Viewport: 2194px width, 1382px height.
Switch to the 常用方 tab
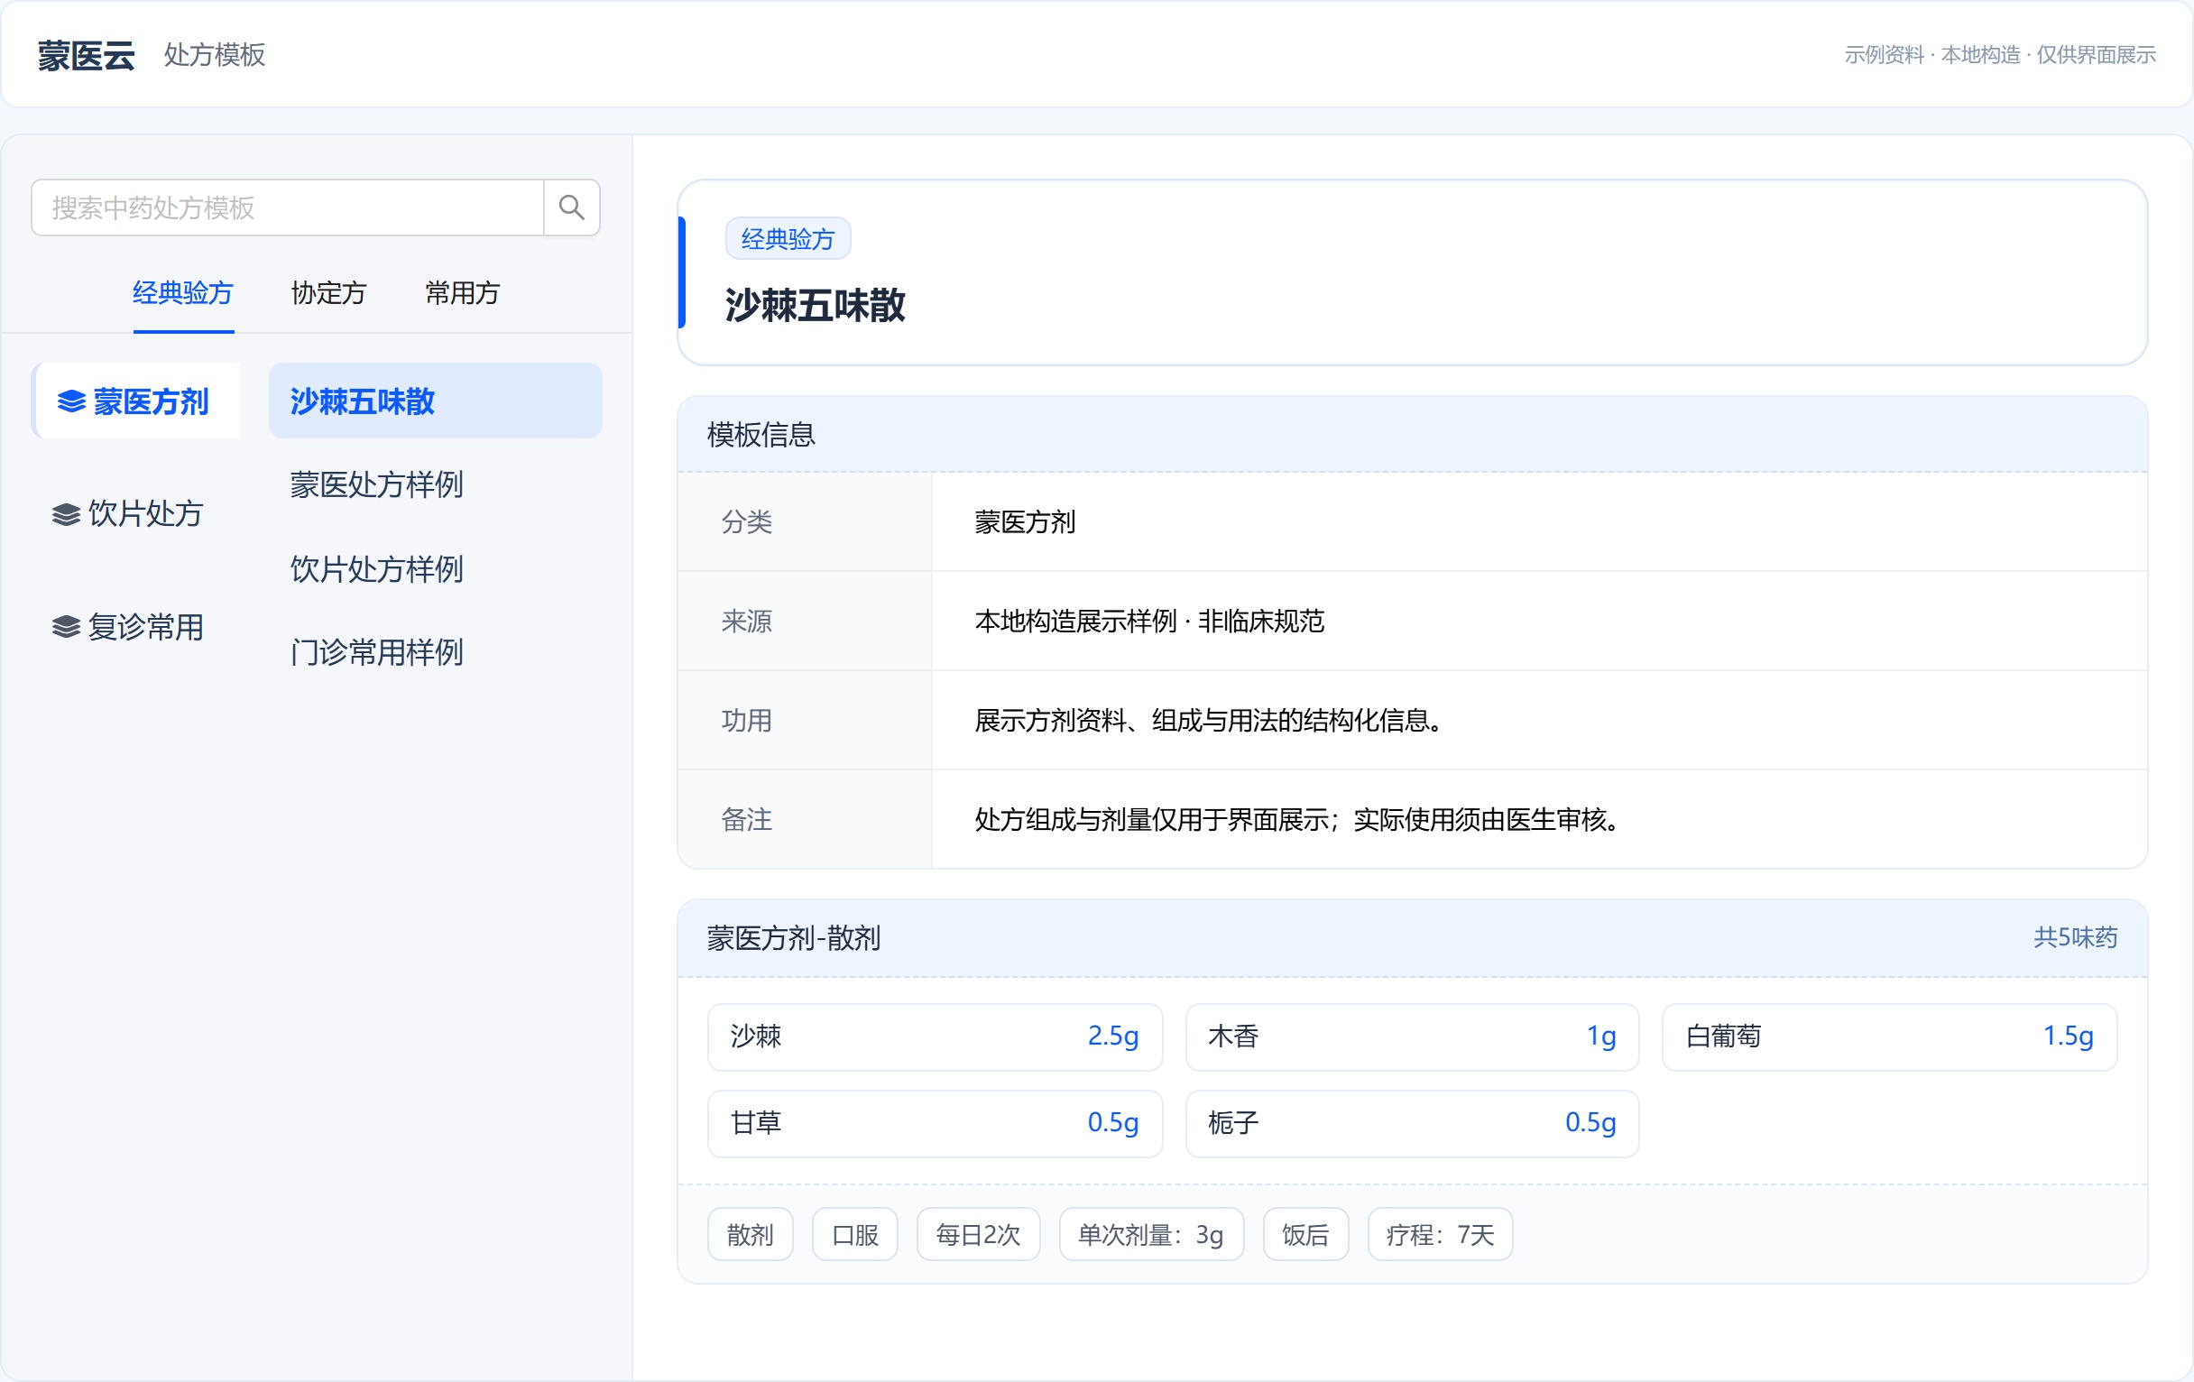tap(463, 293)
